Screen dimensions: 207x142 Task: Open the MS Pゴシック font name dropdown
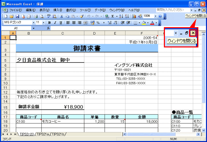(33, 23)
